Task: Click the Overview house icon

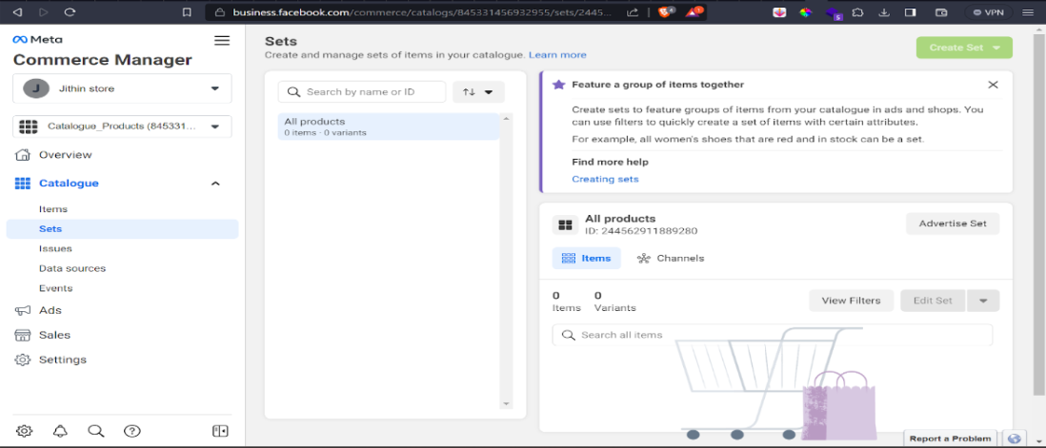Action: 23,155
